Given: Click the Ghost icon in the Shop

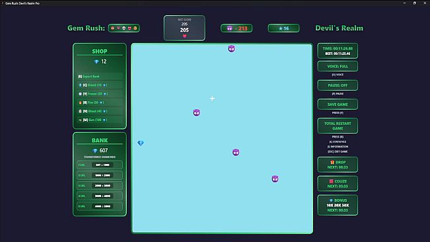Looking at the screenshot, I should (80, 111).
